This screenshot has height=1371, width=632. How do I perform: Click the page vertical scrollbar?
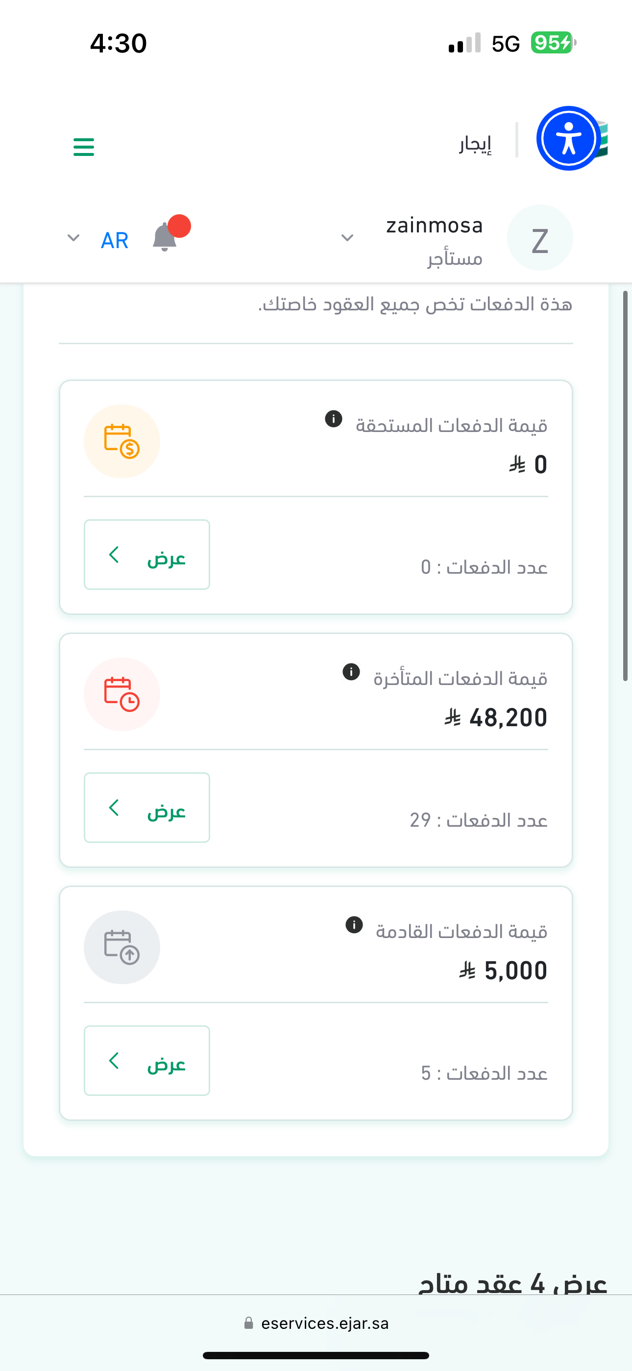tap(626, 485)
